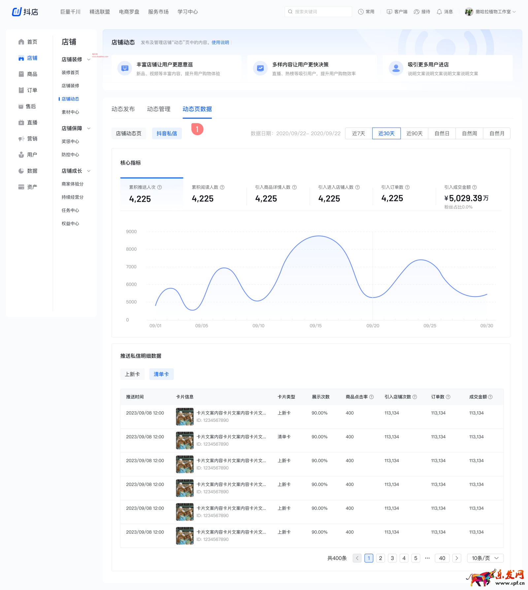Click help icon next to 引入成交金额
The width and height of the screenshot is (528, 590).
point(475,187)
